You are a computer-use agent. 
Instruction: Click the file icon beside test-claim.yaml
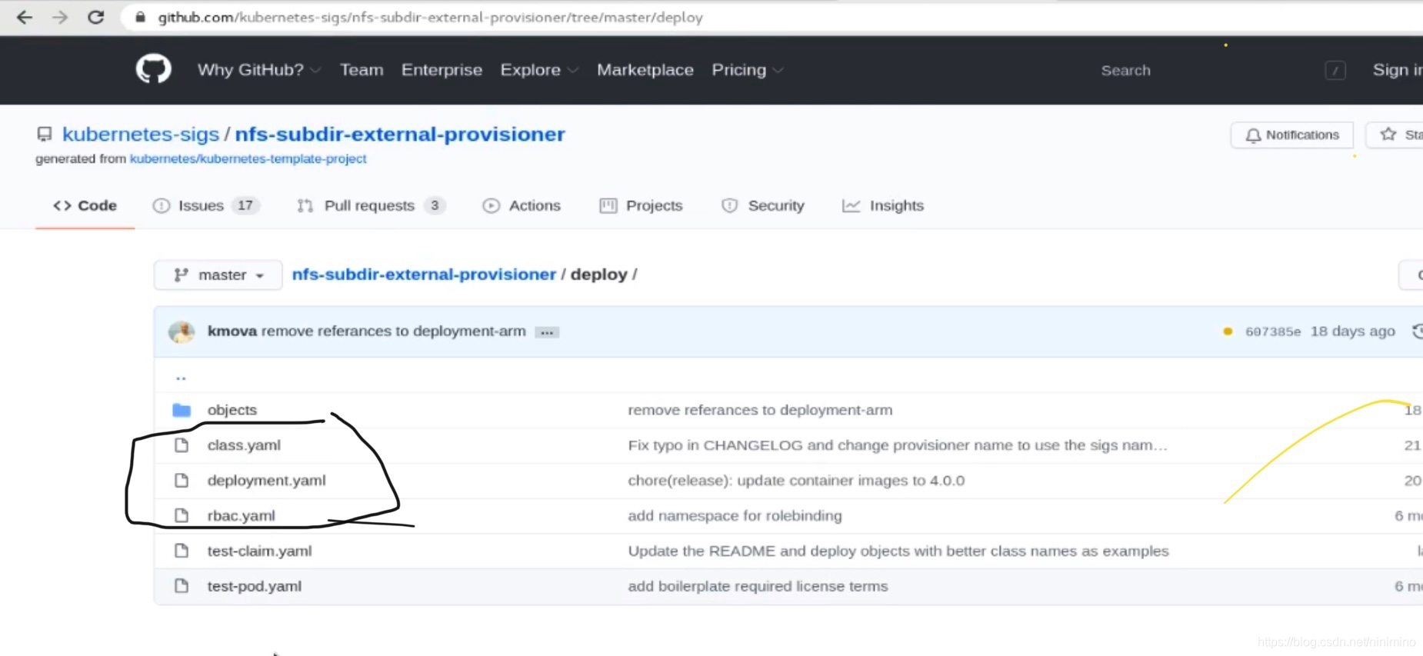tap(182, 551)
